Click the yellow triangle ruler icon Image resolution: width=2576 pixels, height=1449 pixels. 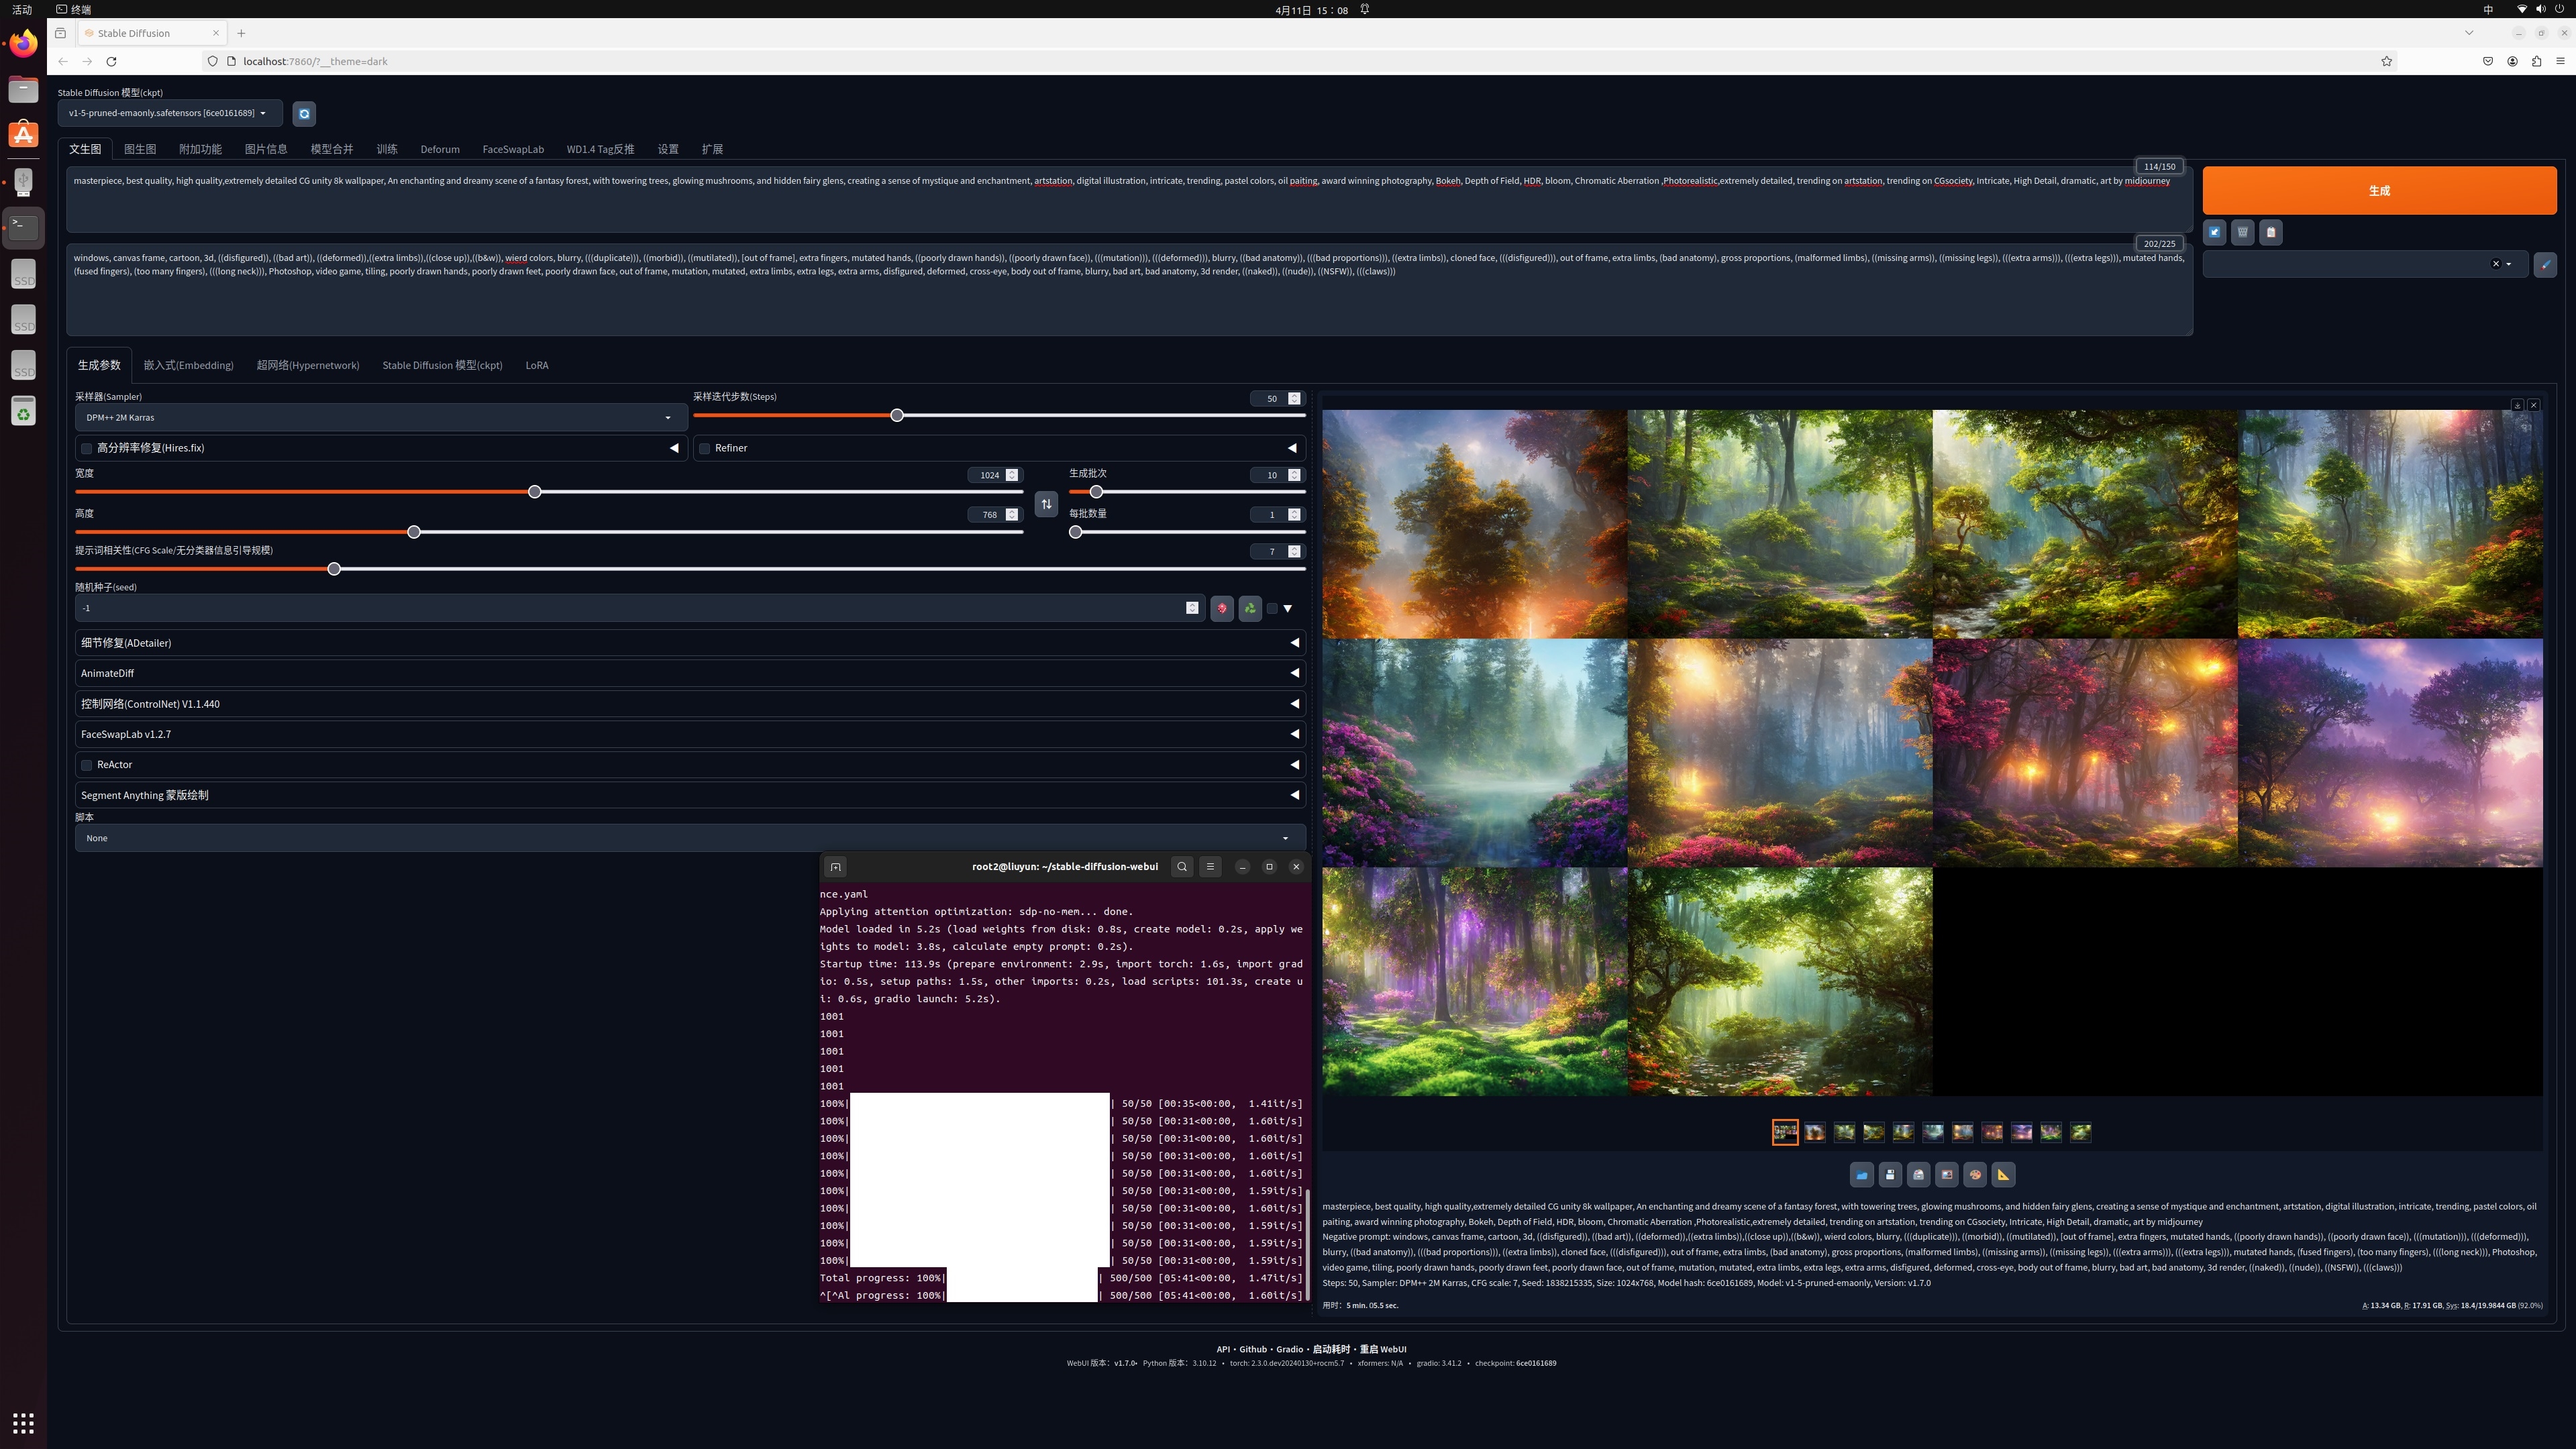pyautogui.click(x=2003, y=1175)
